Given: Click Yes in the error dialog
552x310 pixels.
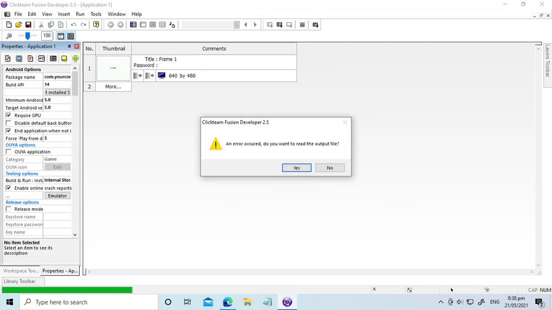Looking at the screenshot, I should click(296, 168).
